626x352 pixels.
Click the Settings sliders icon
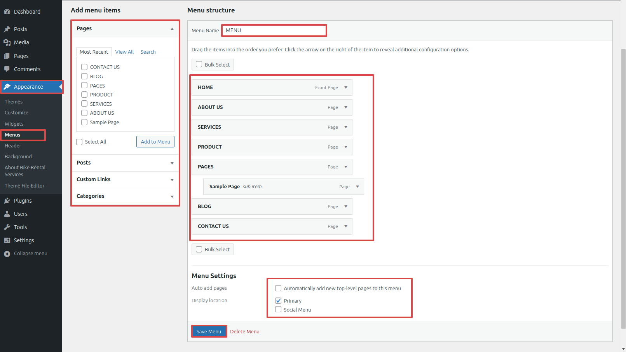[7, 240]
